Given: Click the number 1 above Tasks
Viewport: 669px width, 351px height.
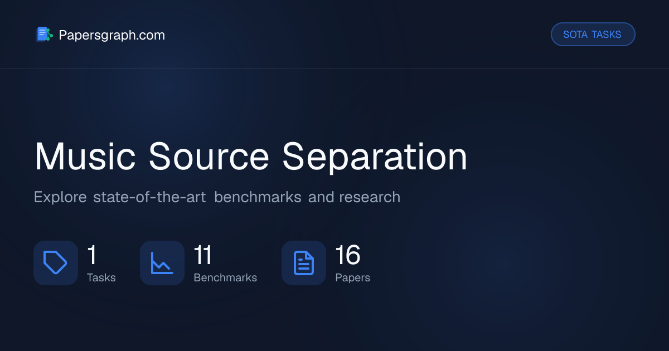Looking at the screenshot, I should pyautogui.click(x=92, y=255).
